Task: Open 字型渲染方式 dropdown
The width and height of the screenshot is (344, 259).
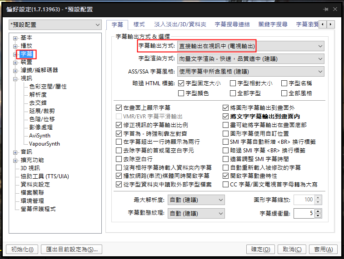Action: [250, 59]
